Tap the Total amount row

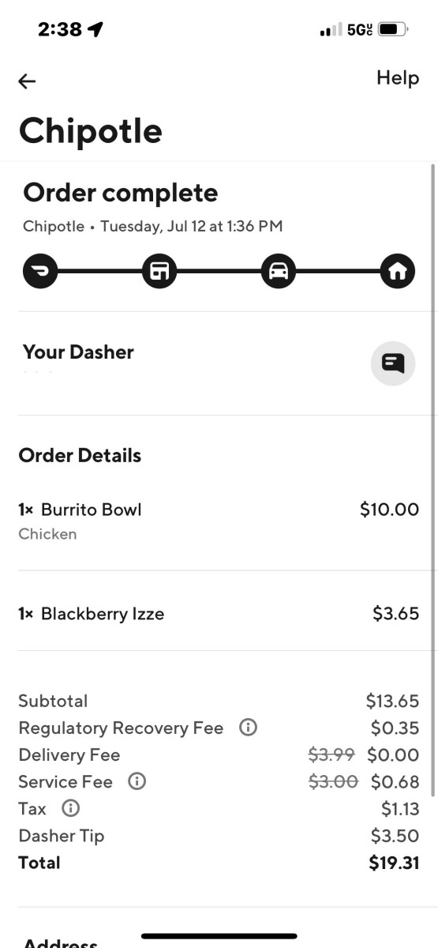pos(219,863)
